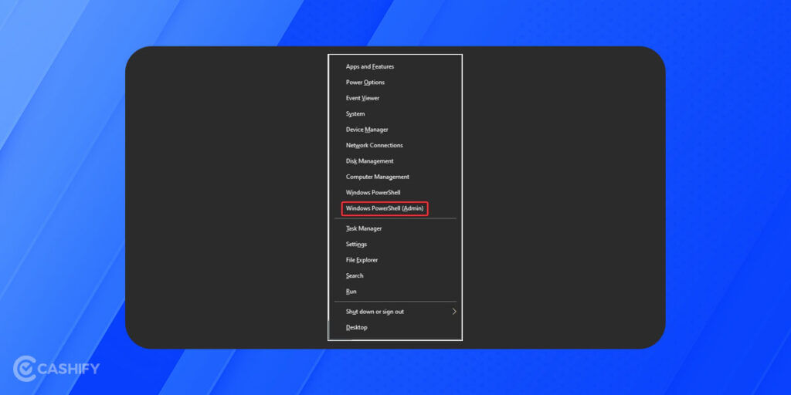The image size is (791, 395).
Task: Launch Windows PowerShell (Admin)
Action: click(x=385, y=208)
